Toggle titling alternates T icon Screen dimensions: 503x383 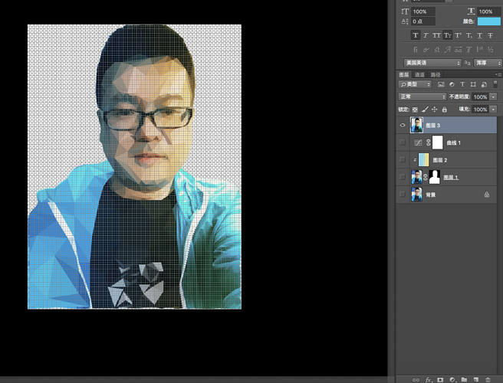(x=469, y=49)
